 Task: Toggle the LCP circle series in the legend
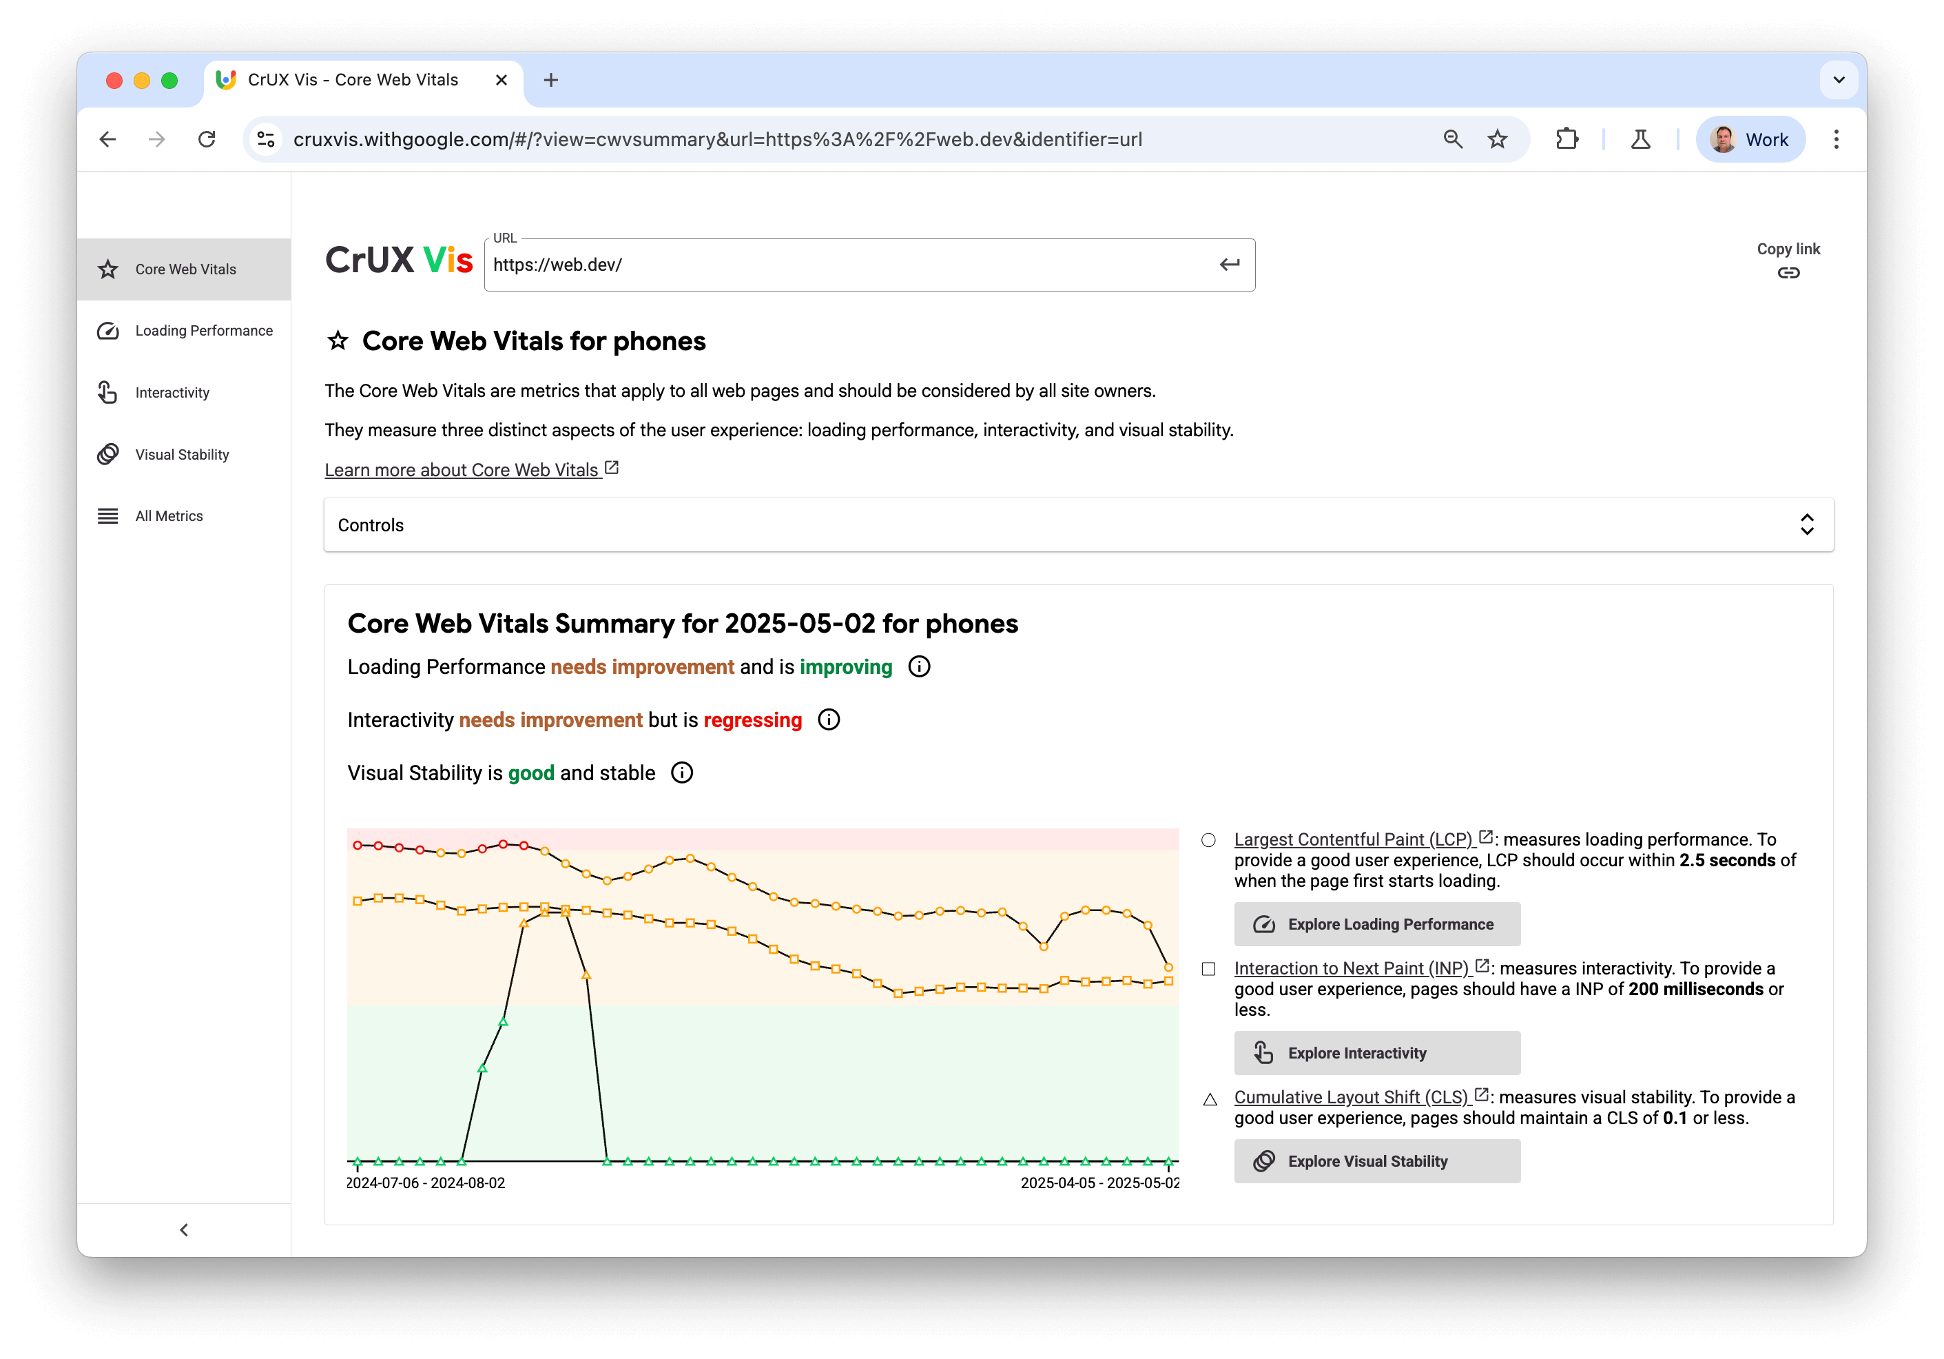pos(1209,839)
